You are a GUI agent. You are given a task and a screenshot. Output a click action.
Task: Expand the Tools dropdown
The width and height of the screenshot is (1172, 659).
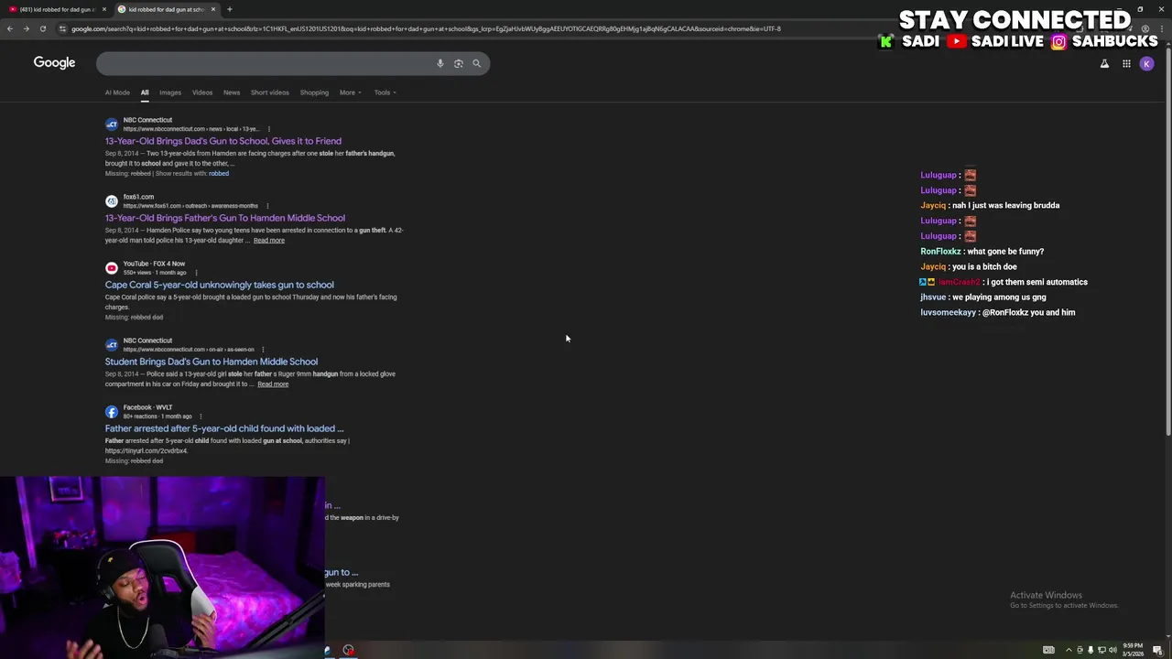click(385, 92)
